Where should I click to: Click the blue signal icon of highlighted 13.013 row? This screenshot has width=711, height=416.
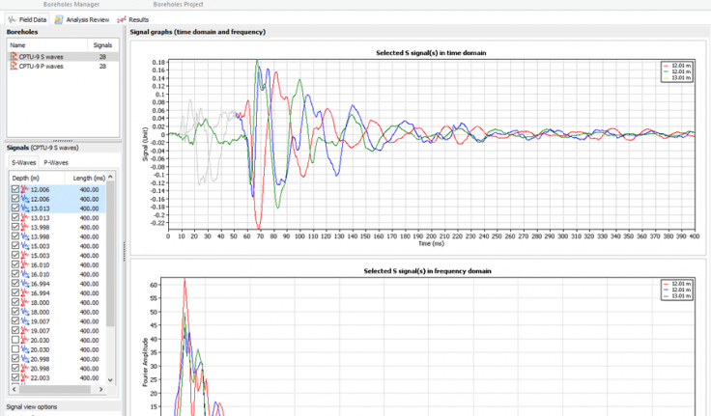pyautogui.click(x=25, y=208)
